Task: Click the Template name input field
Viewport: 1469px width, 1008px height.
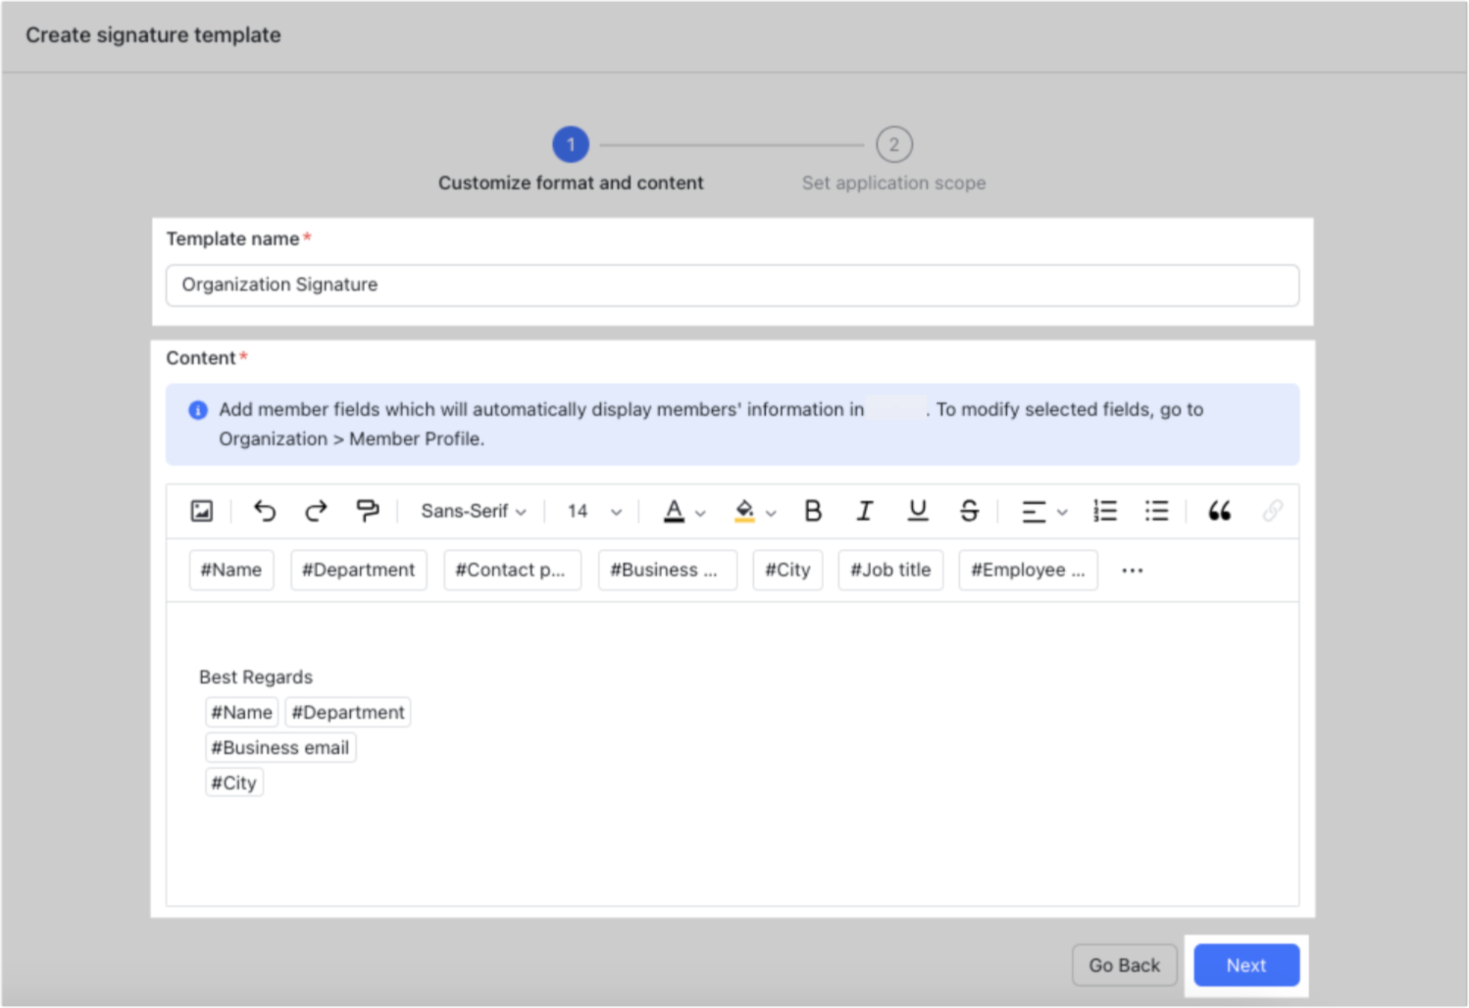Action: pos(732,284)
